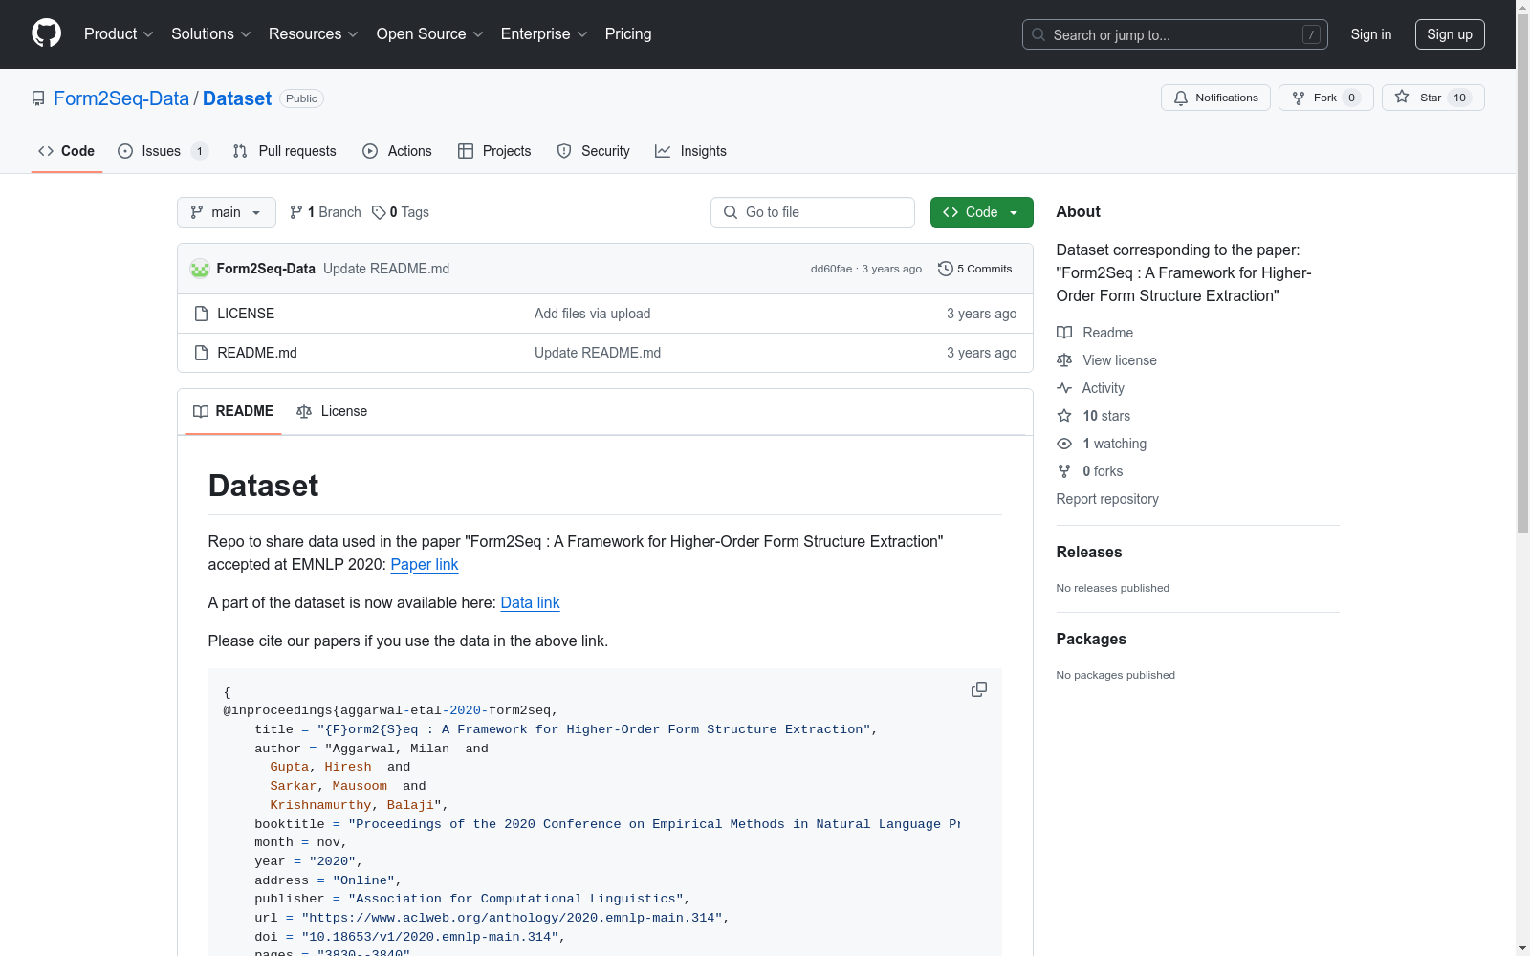Focus the Go to file input
1530x956 pixels.
click(x=813, y=212)
